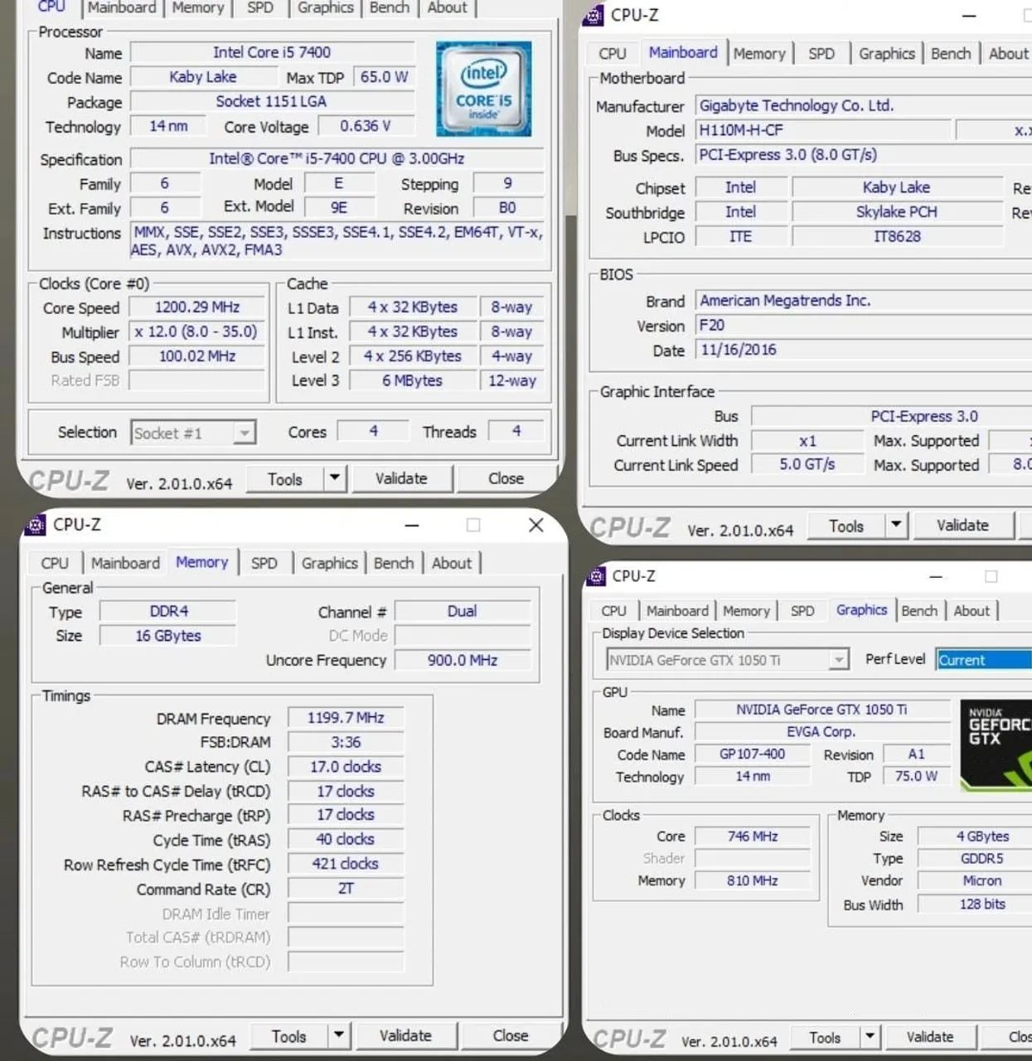
Task: Click the empty Rated FSB field
Action: pos(197,380)
